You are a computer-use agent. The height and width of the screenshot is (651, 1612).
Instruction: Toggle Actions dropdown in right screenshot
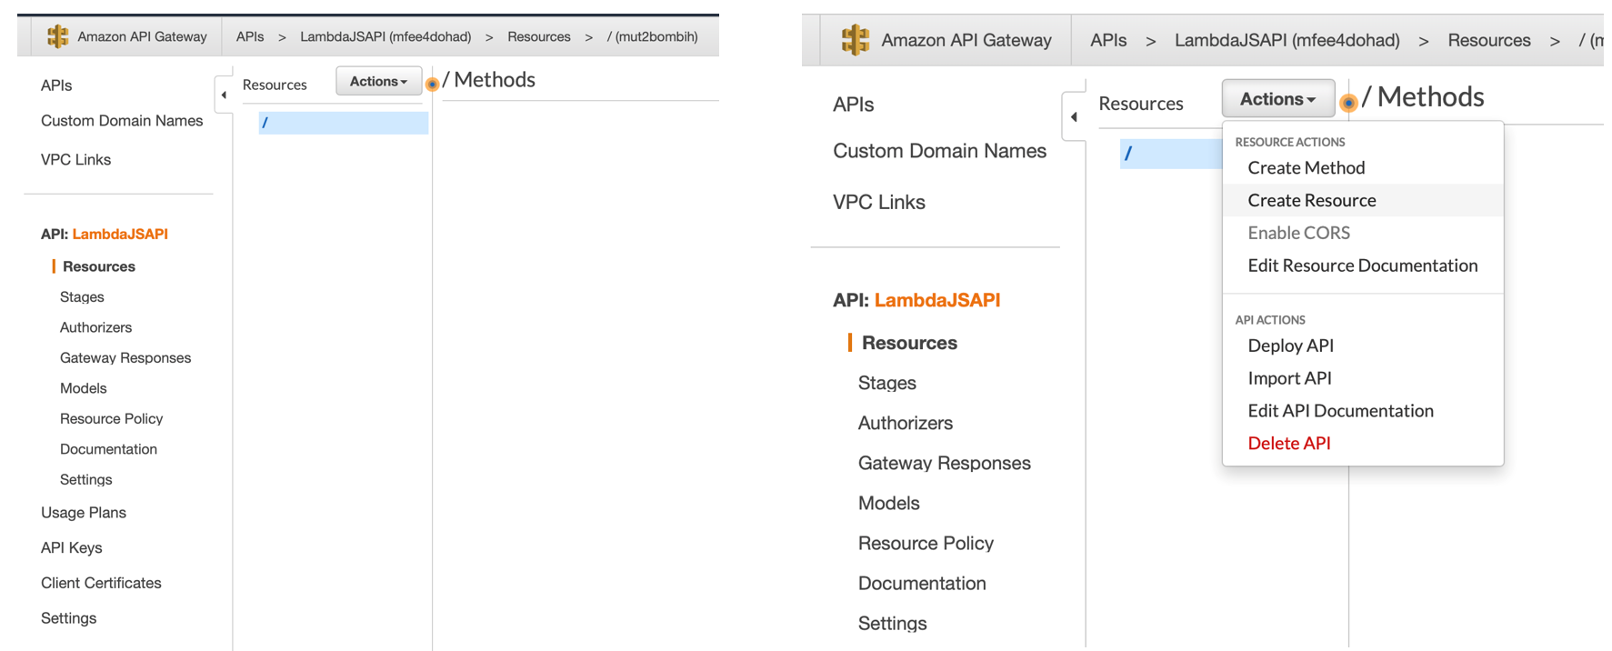coord(1277,99)
